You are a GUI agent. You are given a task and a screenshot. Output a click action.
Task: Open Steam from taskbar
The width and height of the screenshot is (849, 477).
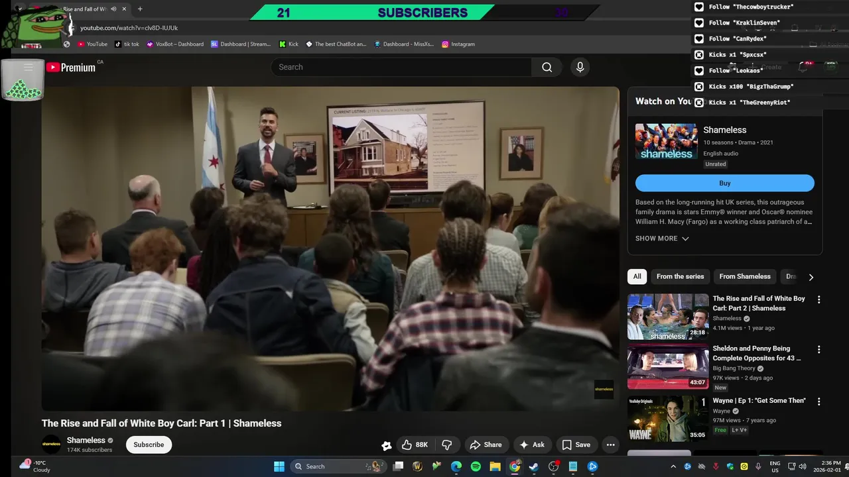click(x=534, y=466)
